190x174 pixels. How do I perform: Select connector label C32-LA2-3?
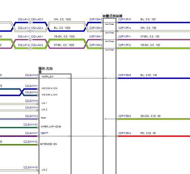coord(37,19)
